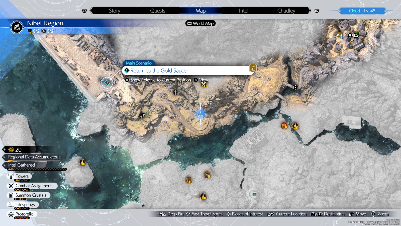
Task: Select the hexagon marker near the bridge
Action: (295, 87)
